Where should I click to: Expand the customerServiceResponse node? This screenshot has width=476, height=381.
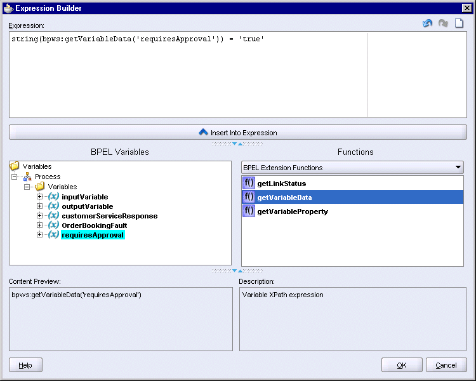39,215
